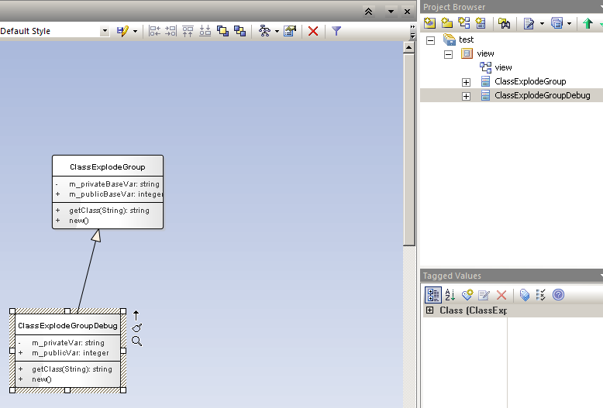Click the diagram filter funnel icon
603x408 pixels.
(x=336, y=31)
